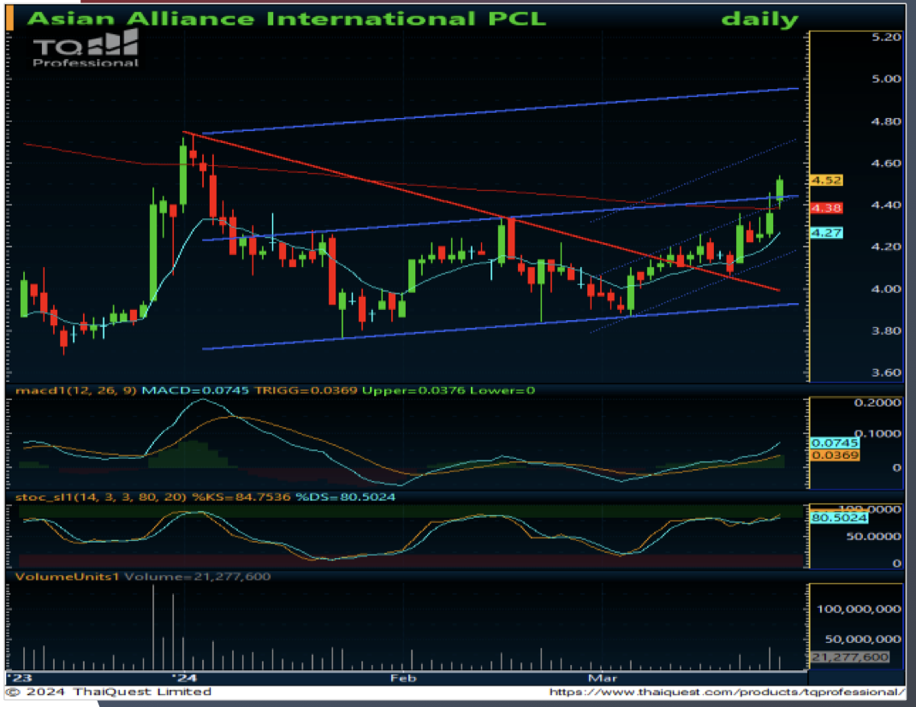This screenshot has height=707, width=916.
Task: Click the 'MACD=0.0745' readout in MACD header
Action: [x=195, y=390]
